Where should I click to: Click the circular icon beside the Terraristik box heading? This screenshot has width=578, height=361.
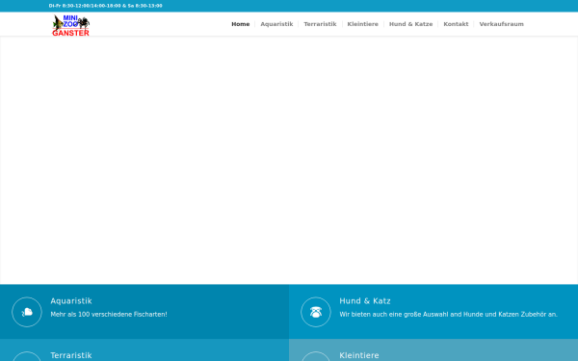tap(27, 356)
